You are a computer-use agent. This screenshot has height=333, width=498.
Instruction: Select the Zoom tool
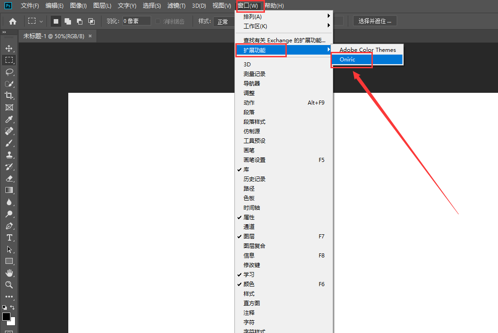(x=9, y=284)
